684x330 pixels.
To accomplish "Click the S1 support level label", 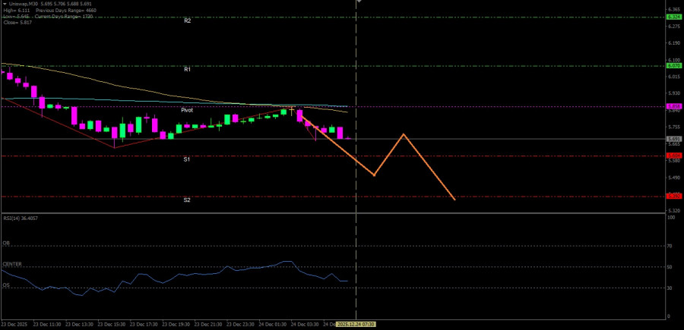I will [187, 159].
